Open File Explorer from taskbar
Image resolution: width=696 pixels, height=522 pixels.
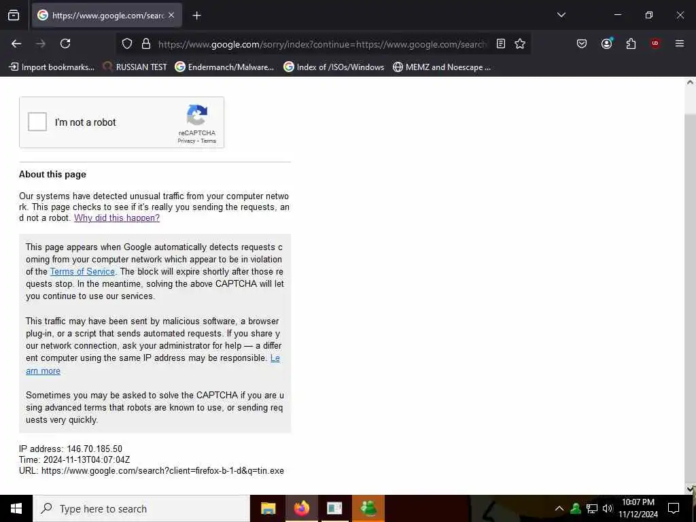268,508
